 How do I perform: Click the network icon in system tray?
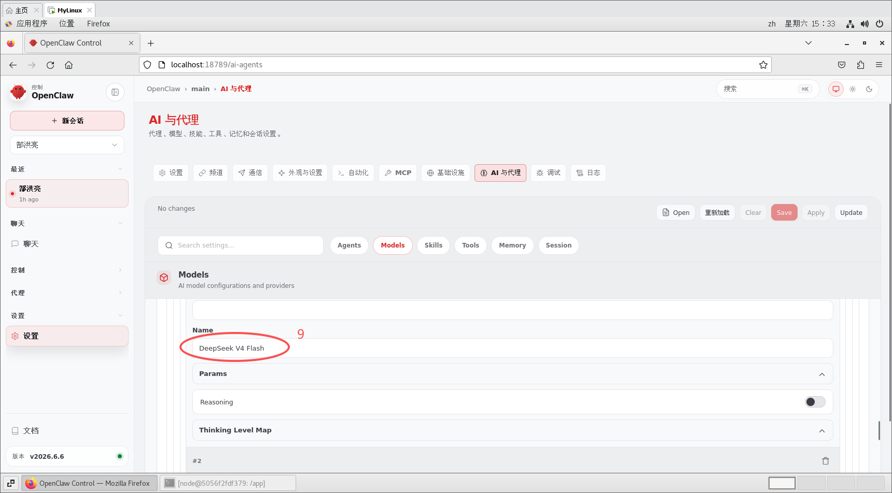tap(850, 24)
